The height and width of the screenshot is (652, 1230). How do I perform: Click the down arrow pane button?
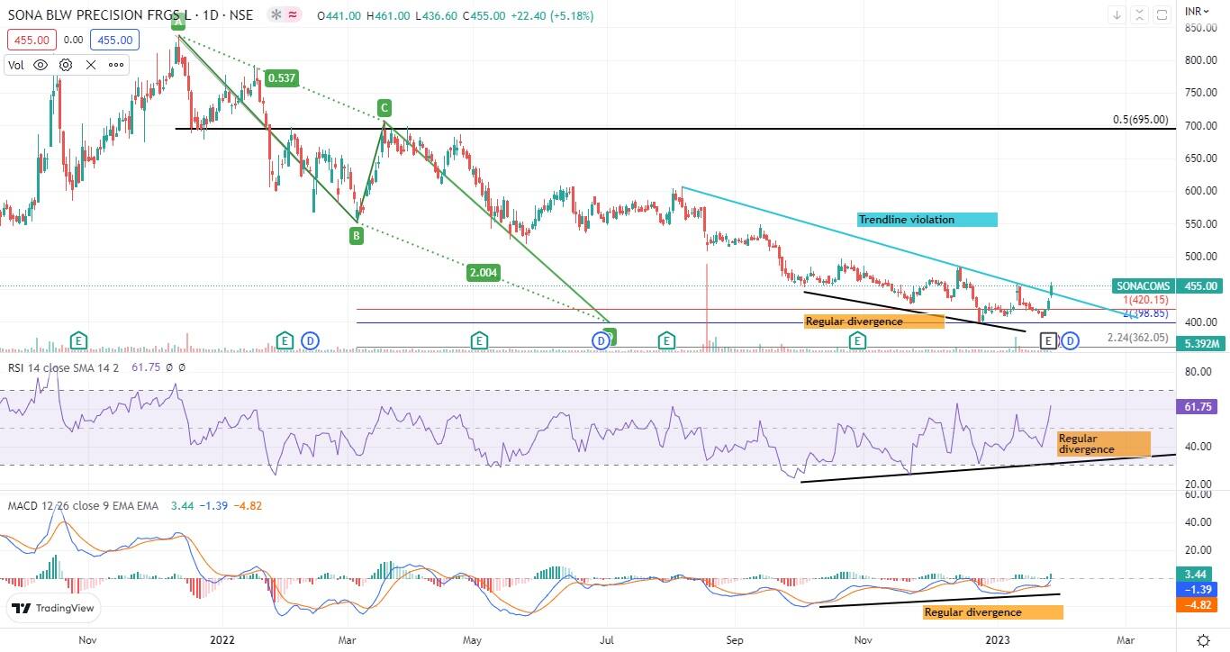click(1117, 15)
